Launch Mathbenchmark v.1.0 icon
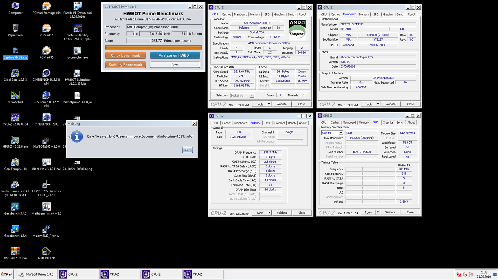The image size is (498, 280). (x=46, y=209)
